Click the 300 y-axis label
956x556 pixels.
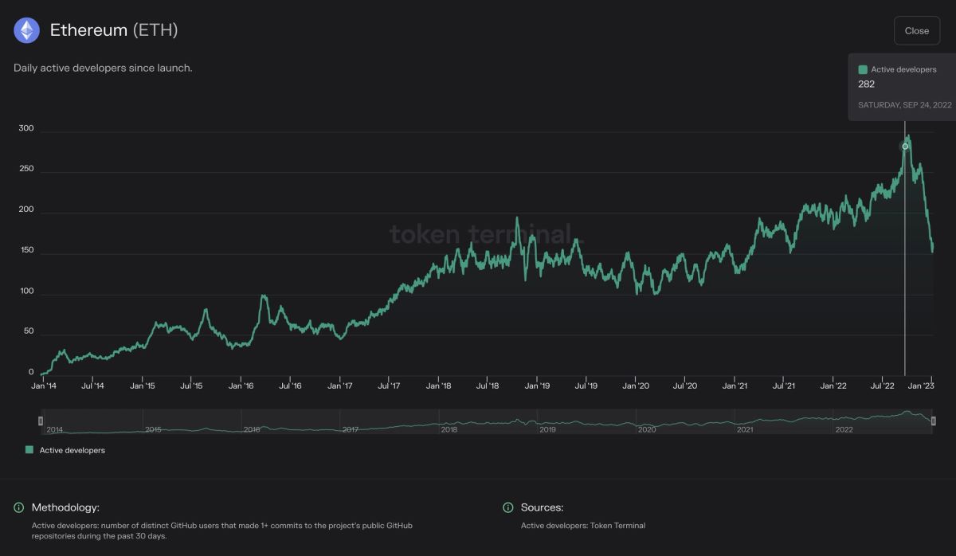tap(25, 128)
